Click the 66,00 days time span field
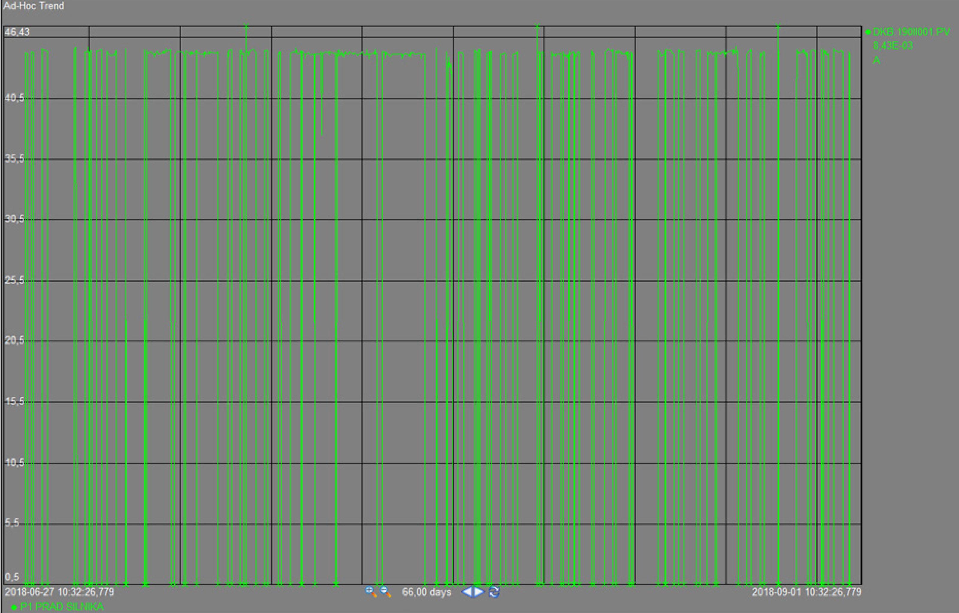The width and height of the screenshot is (959, 613). click(426, 592)
